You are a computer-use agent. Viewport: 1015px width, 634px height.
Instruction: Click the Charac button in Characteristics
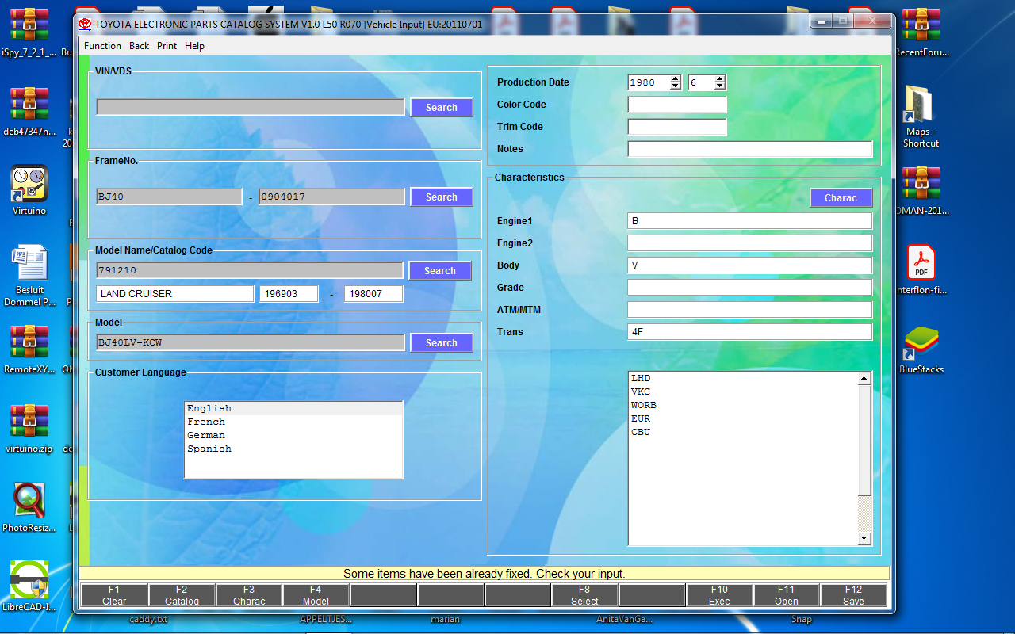841,198
